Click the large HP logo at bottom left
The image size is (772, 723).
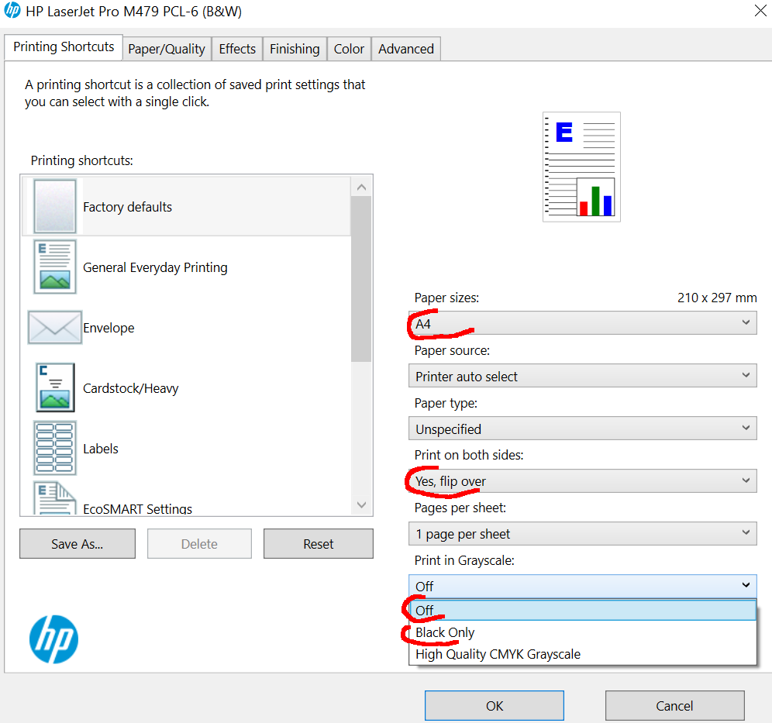click(x=53, y=639)
